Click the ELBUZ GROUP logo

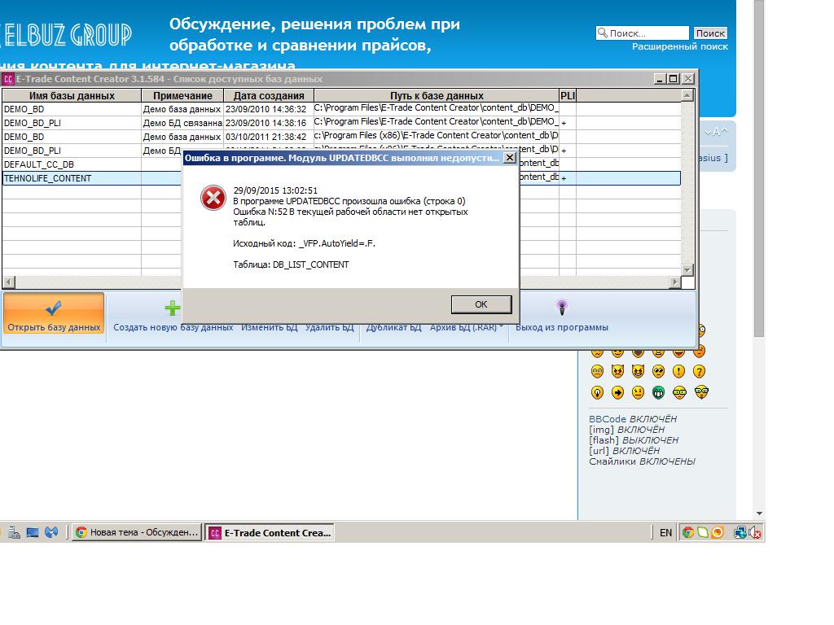click(x=67, y=34)
